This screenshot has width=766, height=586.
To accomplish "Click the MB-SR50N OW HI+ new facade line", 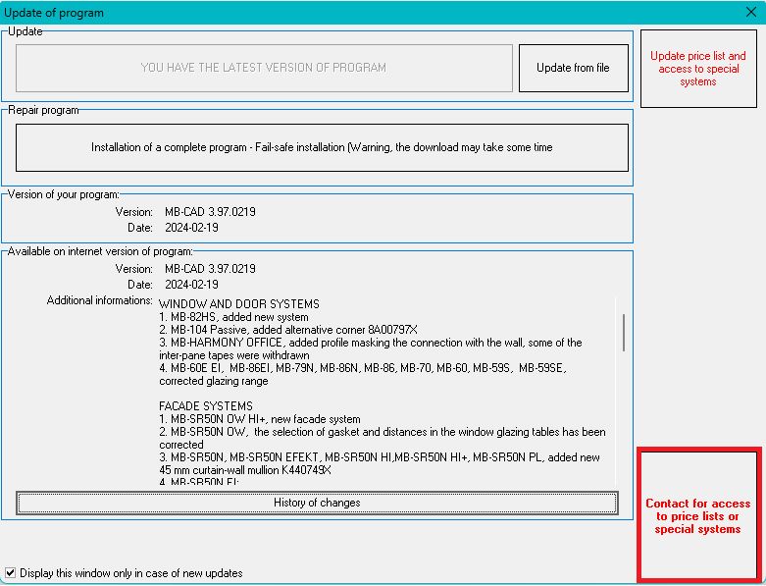I will (x=259, y=419).
